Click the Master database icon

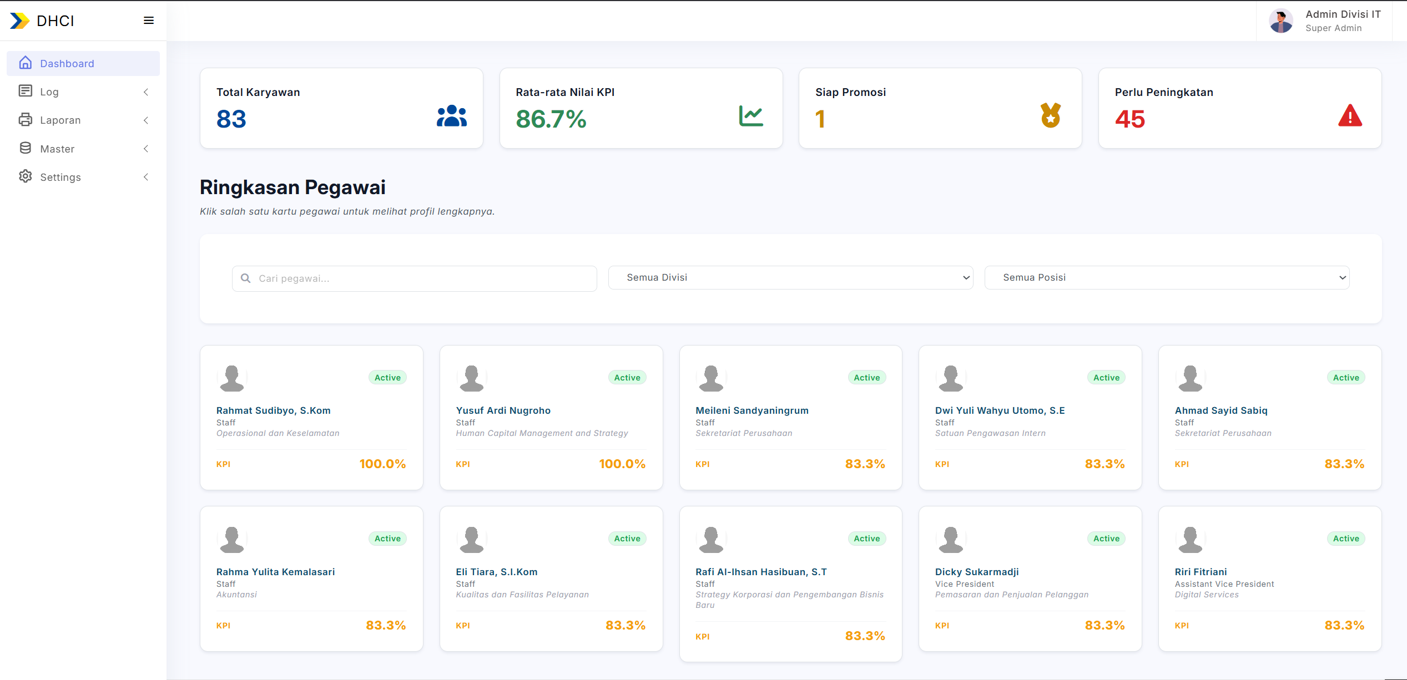(x=26, y=148)
